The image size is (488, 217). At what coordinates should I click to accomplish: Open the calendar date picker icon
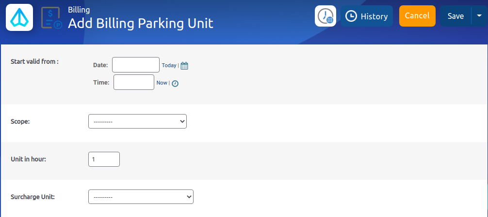(x=184, y=66)
